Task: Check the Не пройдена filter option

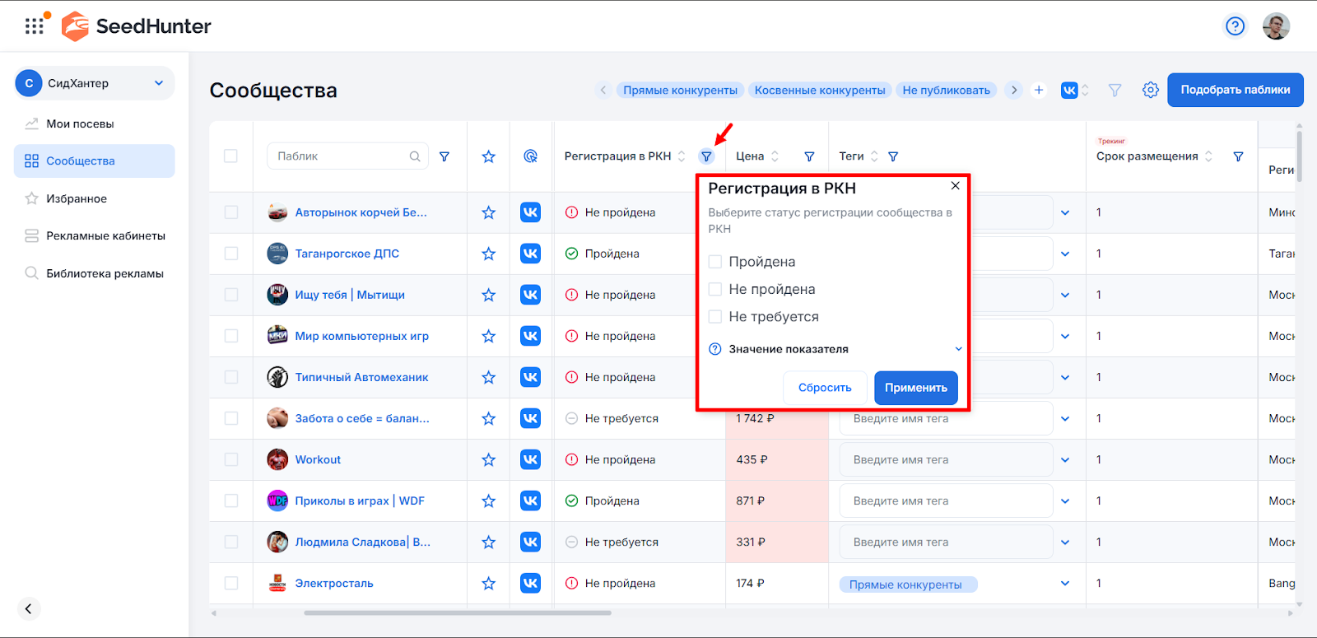Action: (x=715, y=290)
